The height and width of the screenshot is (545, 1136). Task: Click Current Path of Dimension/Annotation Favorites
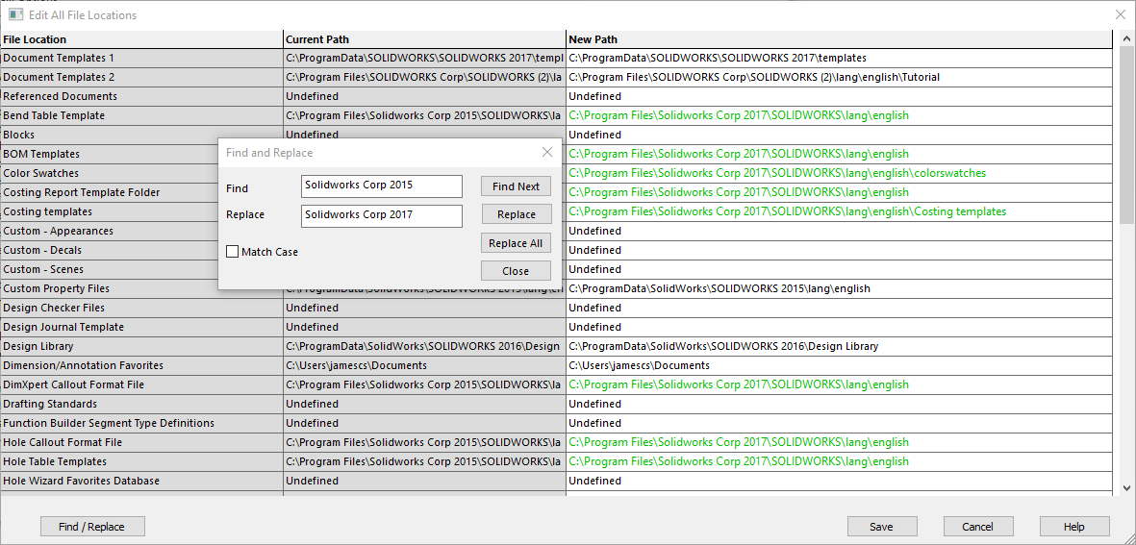(424, 365)
